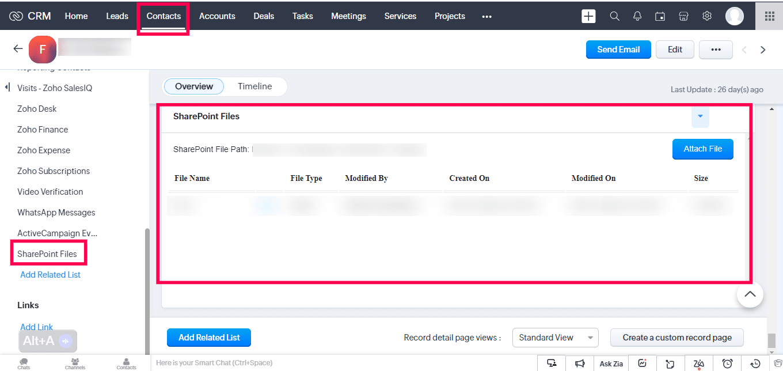Open the sticky note icon
Screen dimensions: 783x371
[670, 364]
